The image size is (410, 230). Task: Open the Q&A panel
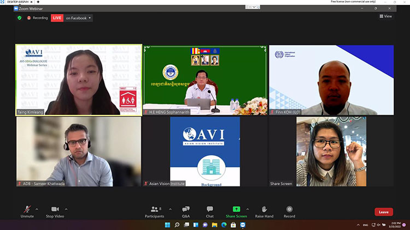[x=186, y=210]
